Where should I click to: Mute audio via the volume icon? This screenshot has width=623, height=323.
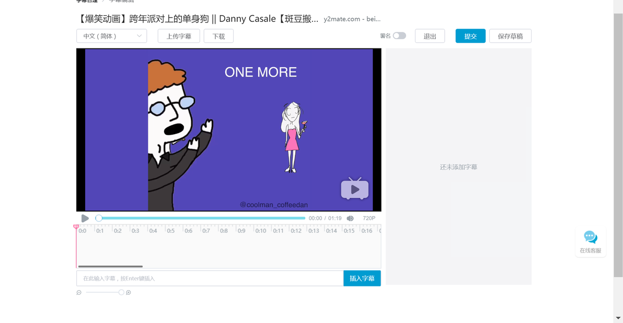[350, 218]
